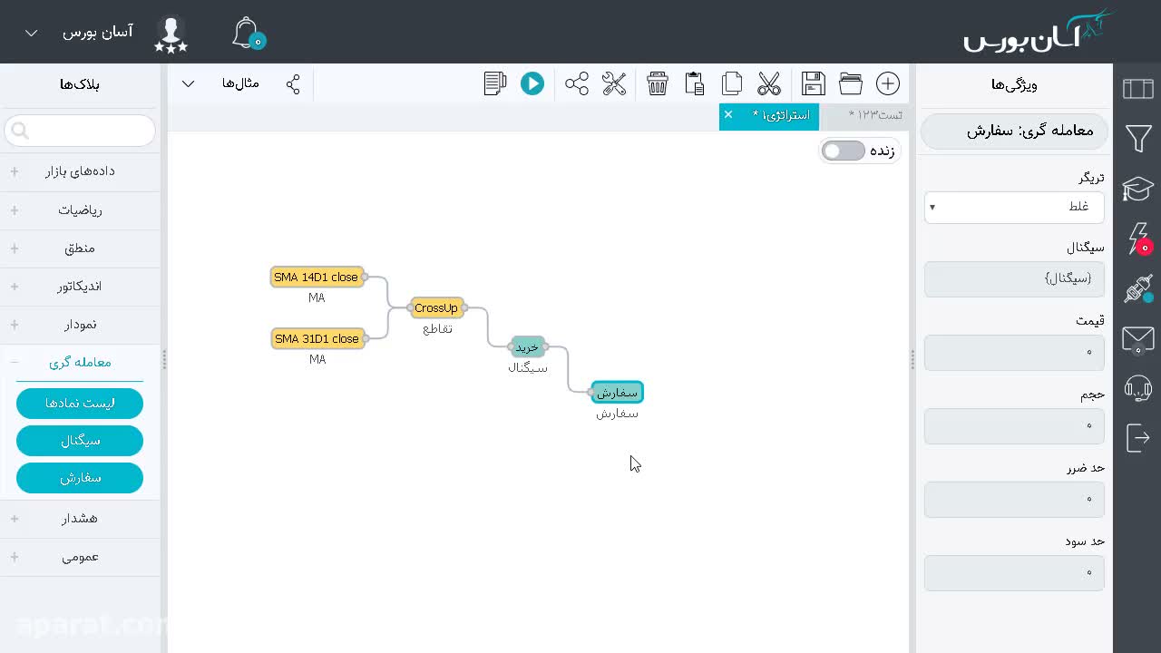
Task: Open strategy using the folder icon
Action: [x=851, y=83]
